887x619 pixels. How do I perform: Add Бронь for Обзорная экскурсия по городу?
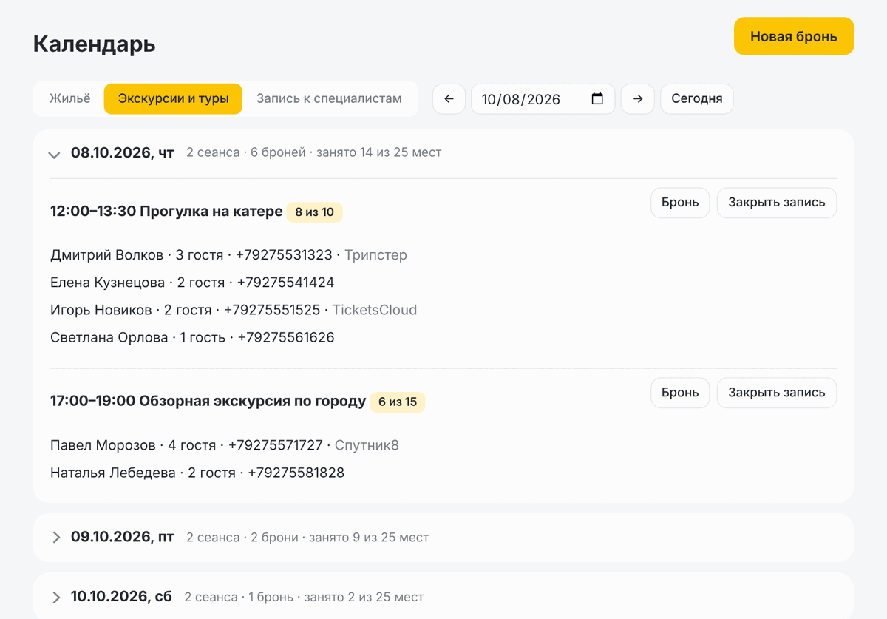tap(680, 393)
